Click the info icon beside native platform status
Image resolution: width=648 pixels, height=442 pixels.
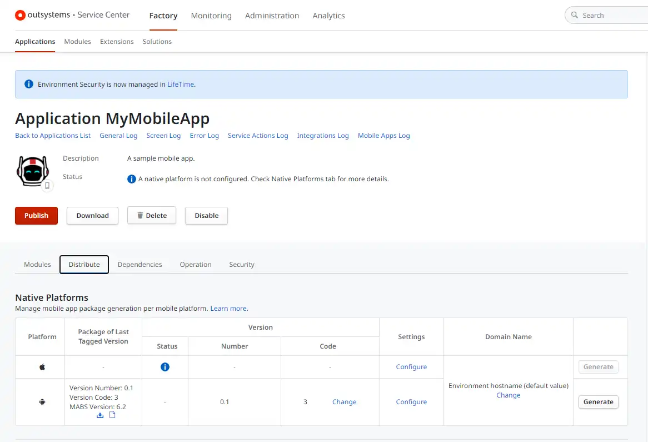[x=131, y=179]
